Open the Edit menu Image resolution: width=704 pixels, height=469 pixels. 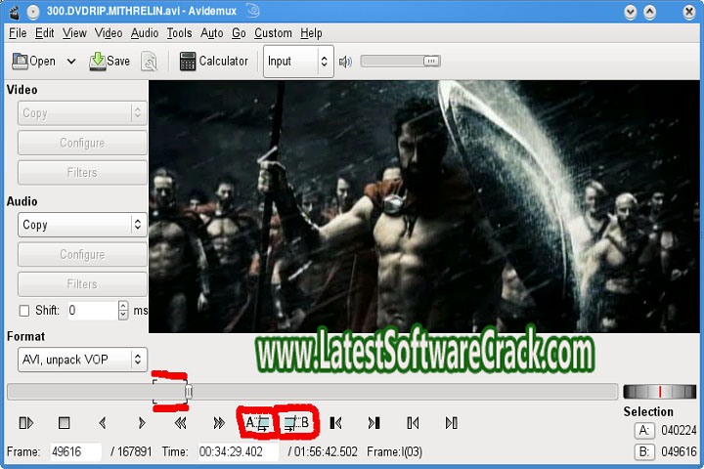[x=44, y=33]
